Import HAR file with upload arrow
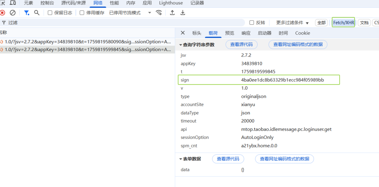Image resolution: width=379 pixels, height=187 pixels. pos(172,13)
